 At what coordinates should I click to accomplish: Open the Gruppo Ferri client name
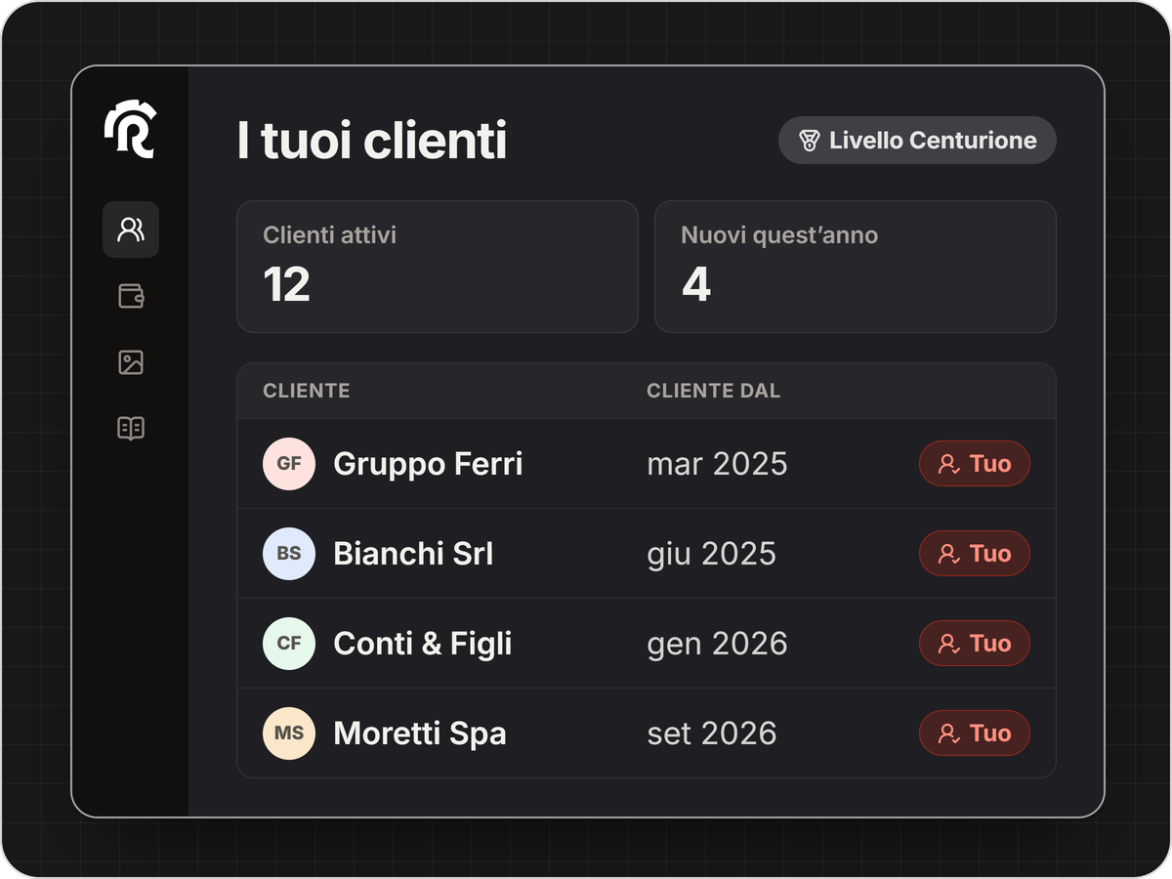coord(428,464)
